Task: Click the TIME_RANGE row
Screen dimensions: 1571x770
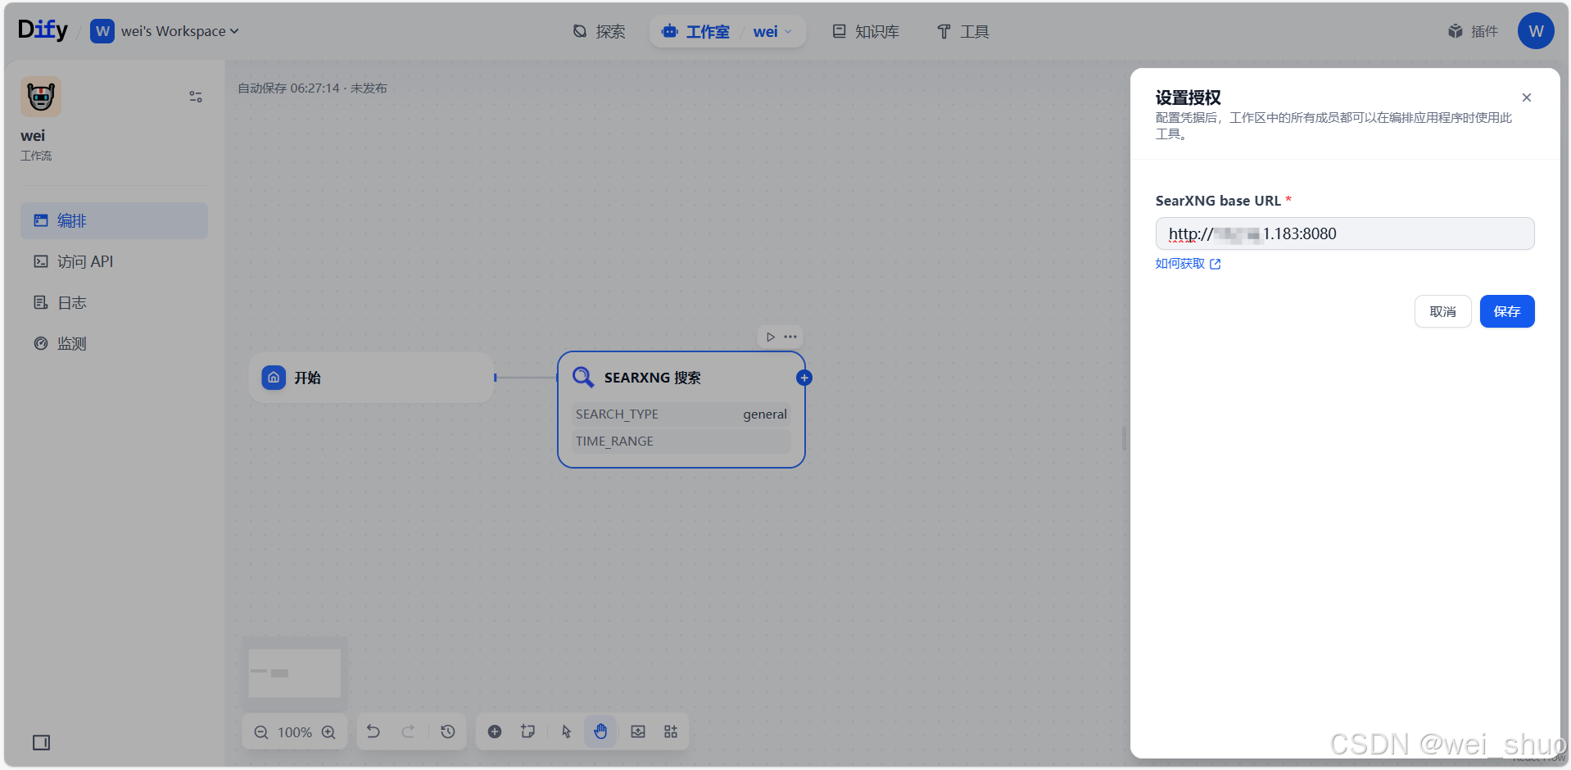Action: pyautogui.click(x=681, y=442)
